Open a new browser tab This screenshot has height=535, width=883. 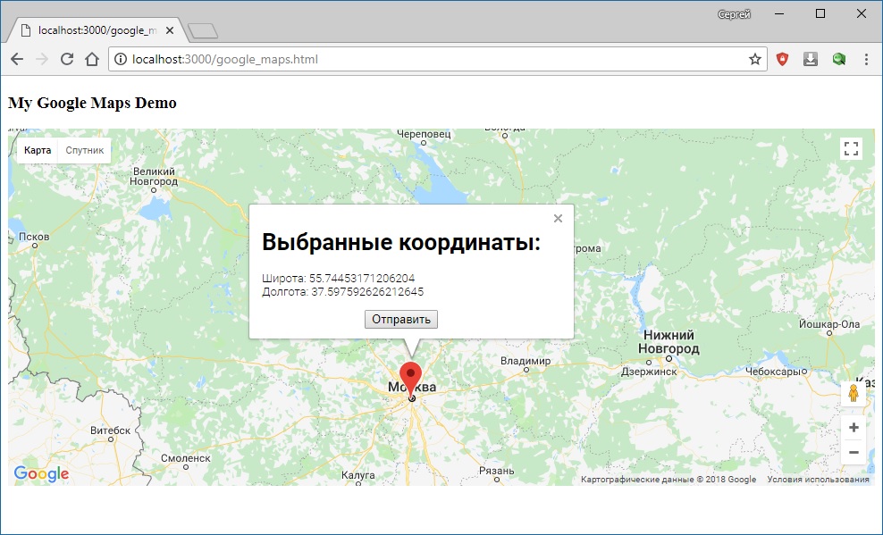tap(203, 31)
